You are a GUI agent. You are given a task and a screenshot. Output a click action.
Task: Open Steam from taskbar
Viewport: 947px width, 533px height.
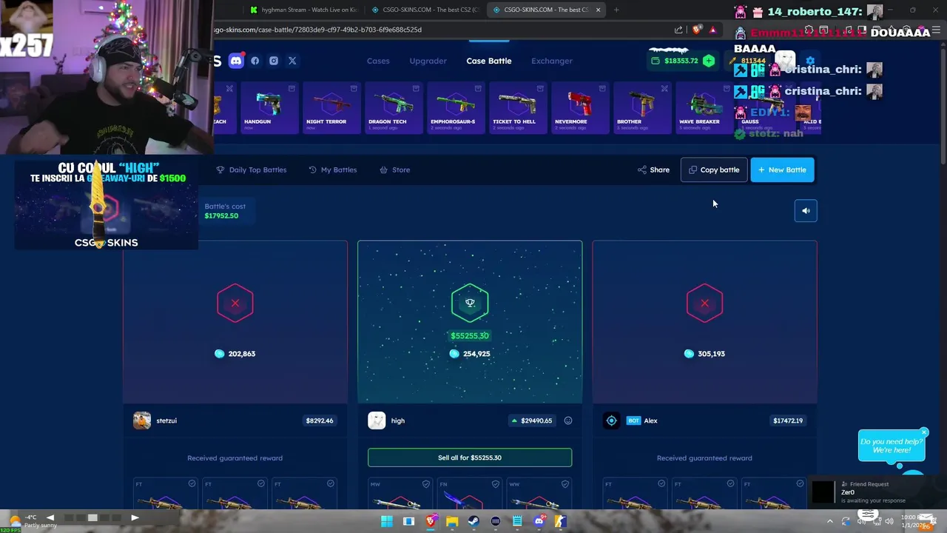pyautogui.click(x=473, y=521)
